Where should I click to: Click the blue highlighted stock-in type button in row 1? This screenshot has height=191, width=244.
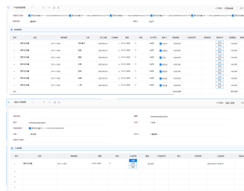[x=133, y=161]
